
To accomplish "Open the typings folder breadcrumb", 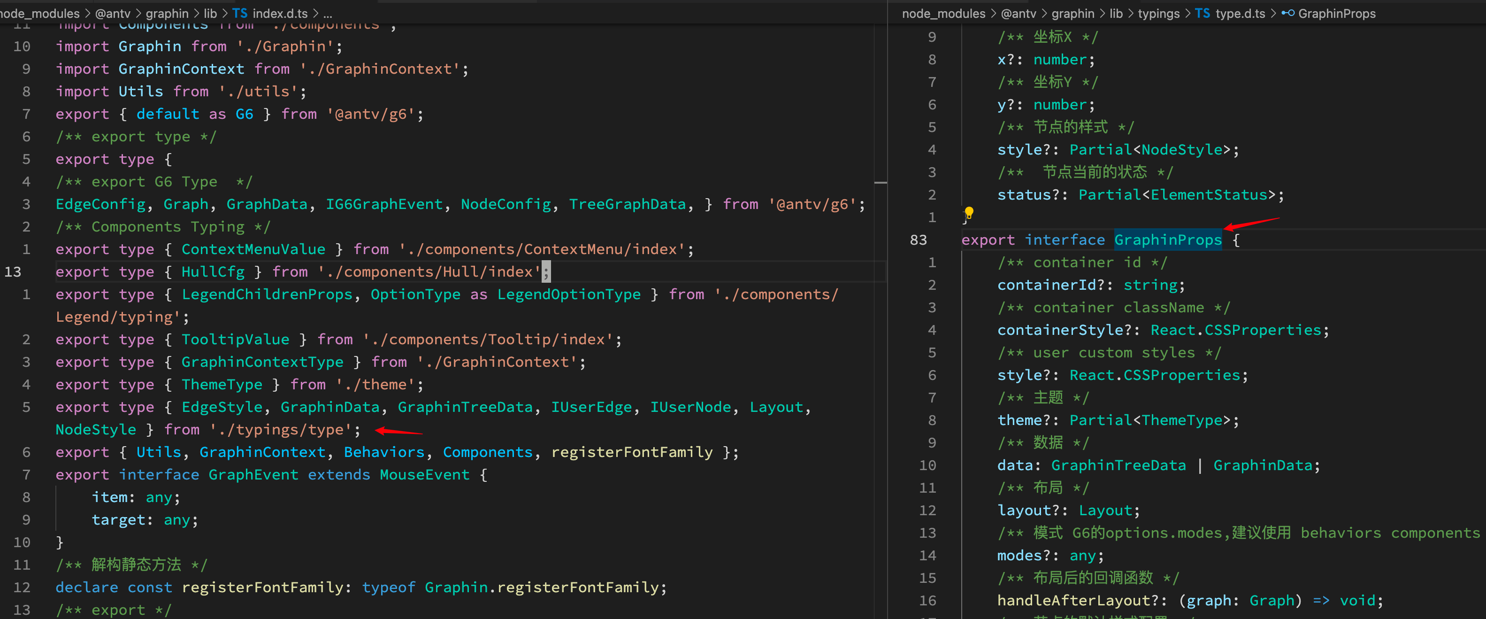I will point(1158,13).
